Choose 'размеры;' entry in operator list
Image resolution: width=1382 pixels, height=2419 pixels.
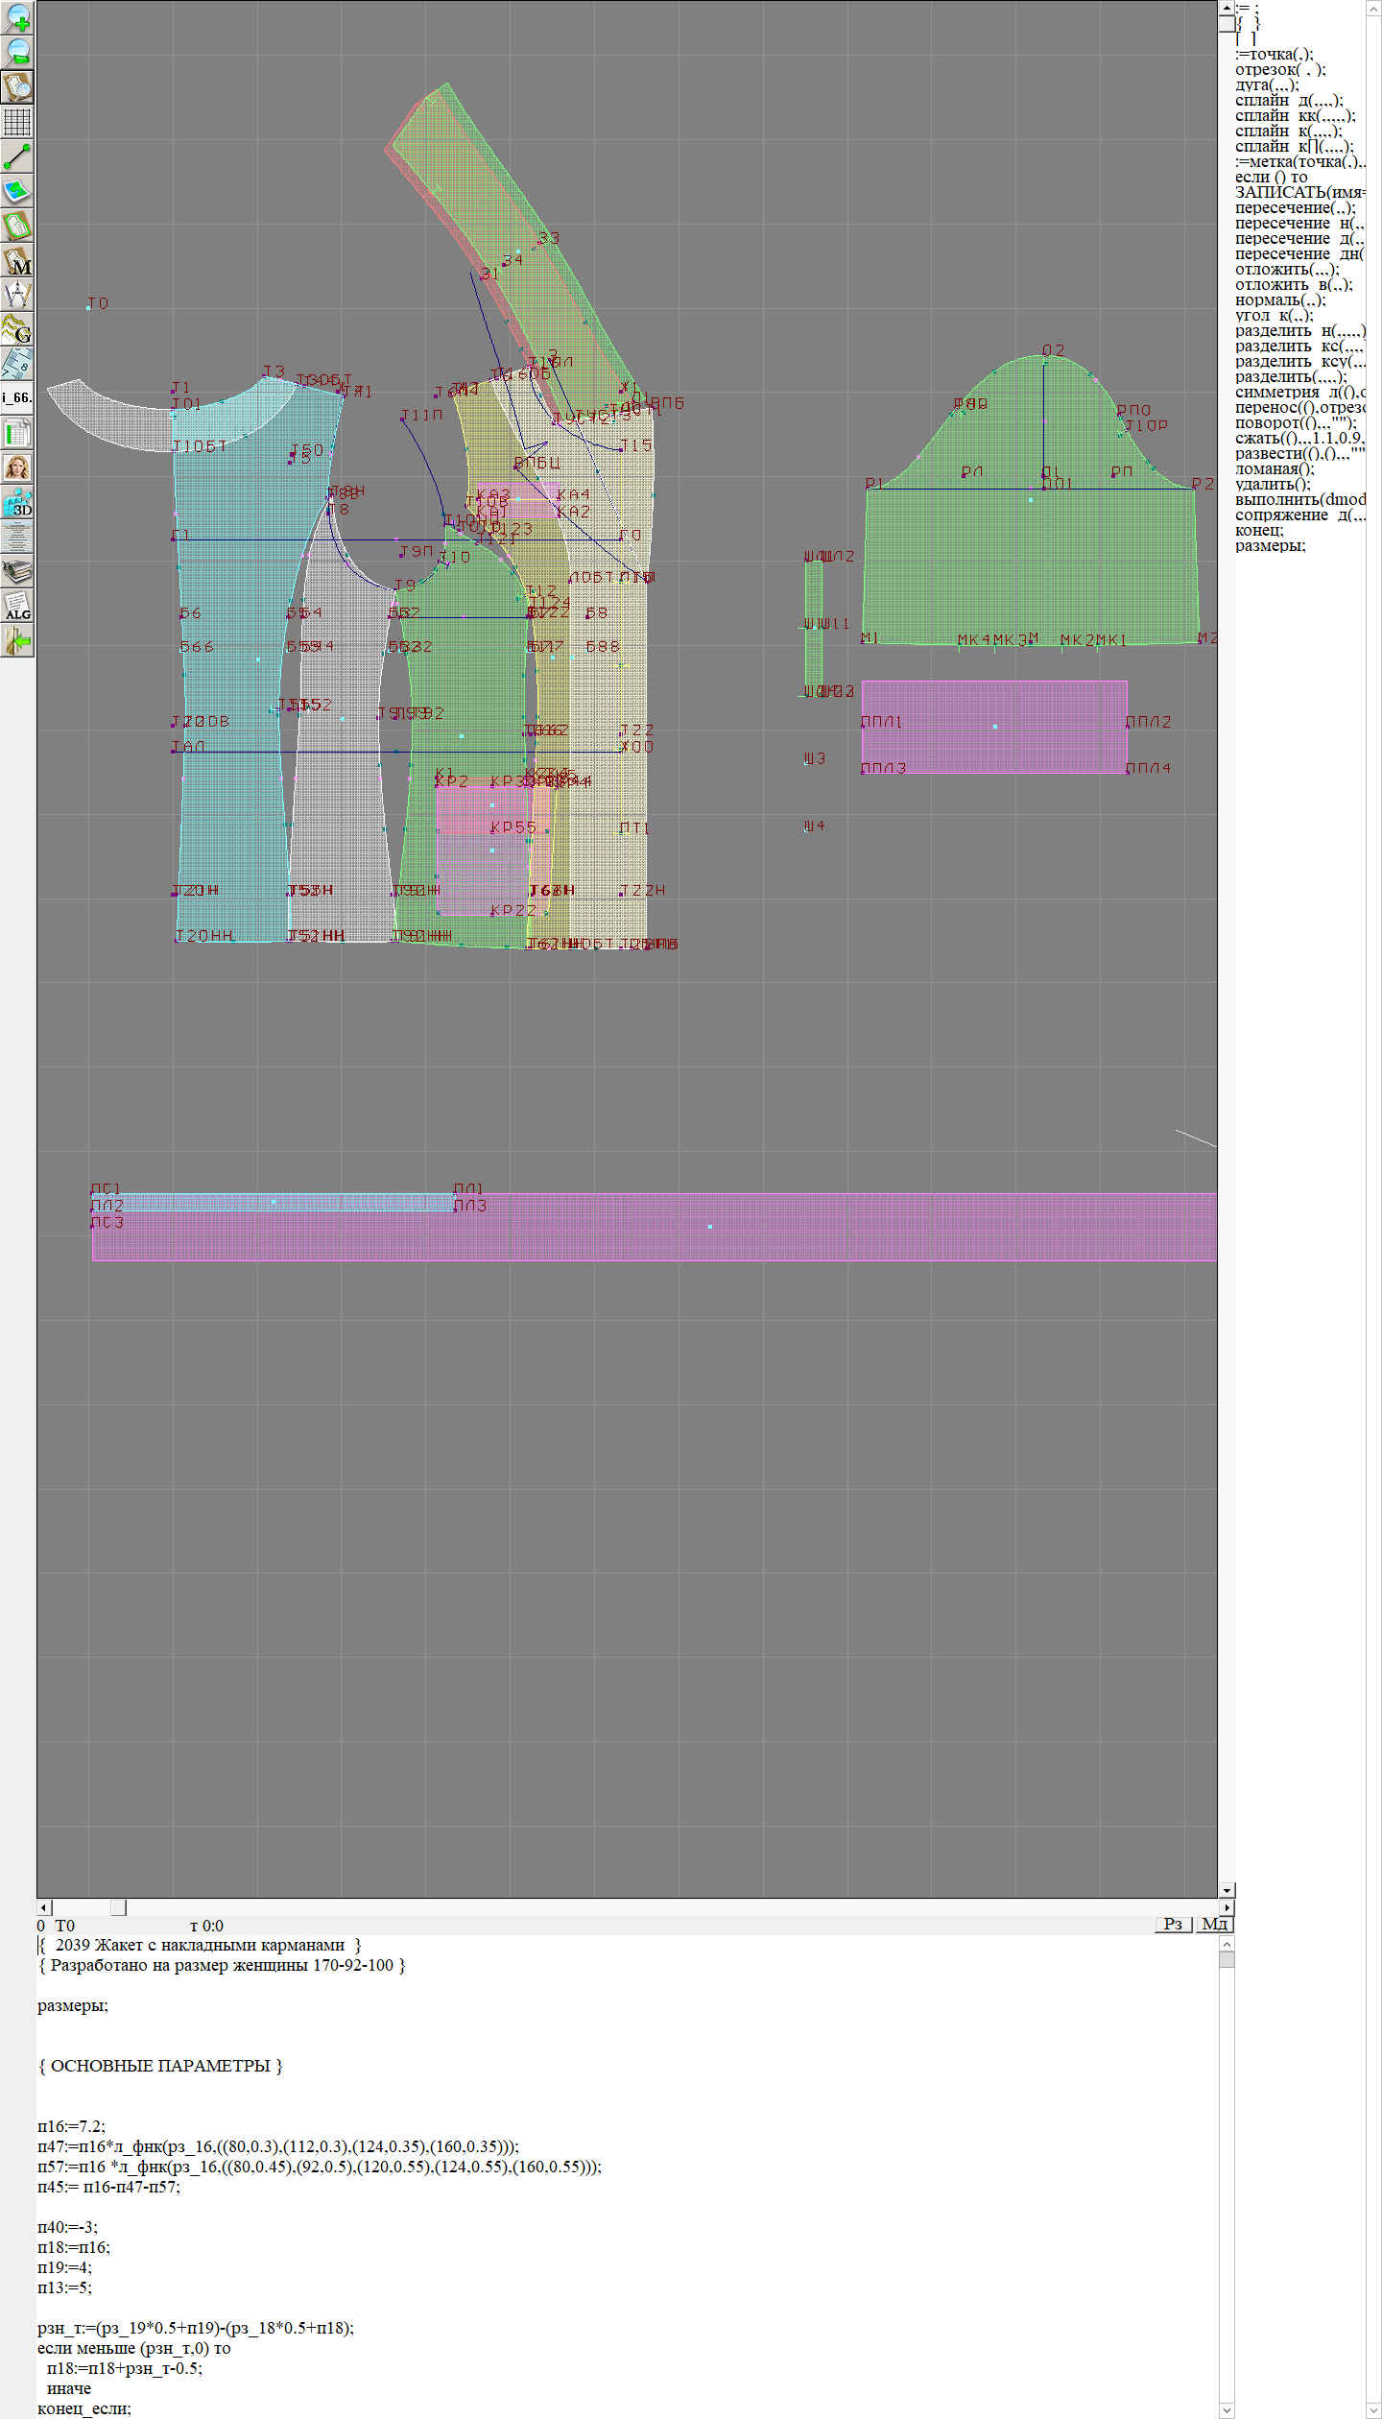click(x=1270, y=545)
